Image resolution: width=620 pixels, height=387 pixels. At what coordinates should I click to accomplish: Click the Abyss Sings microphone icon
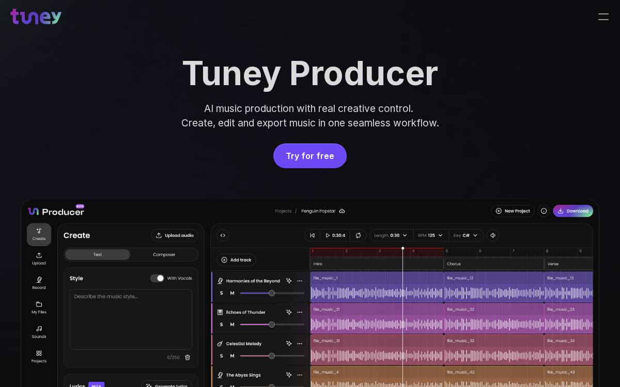[220, 375]
